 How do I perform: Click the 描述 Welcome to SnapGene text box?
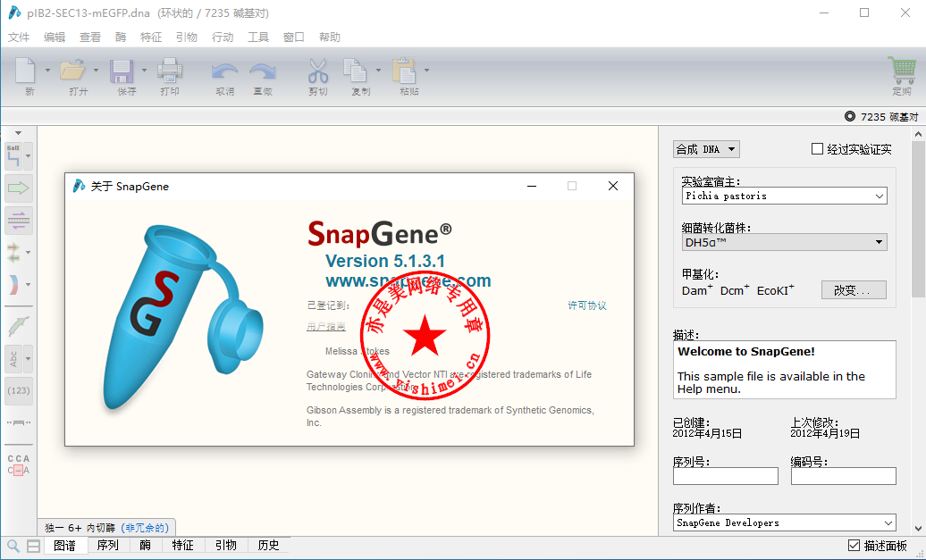coord(784,370)
